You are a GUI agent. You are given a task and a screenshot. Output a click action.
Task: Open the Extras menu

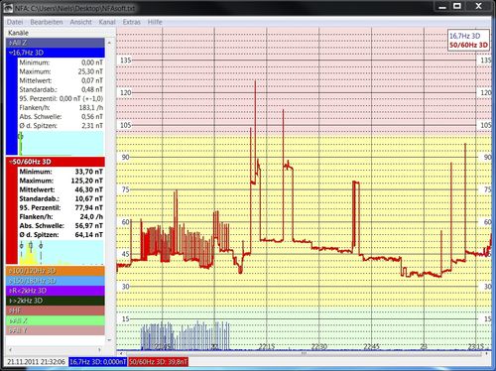(x=131, y=22)
